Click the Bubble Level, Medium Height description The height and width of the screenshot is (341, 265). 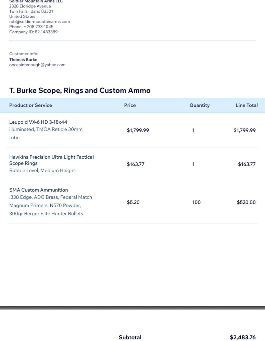click(x=42, y=170)
